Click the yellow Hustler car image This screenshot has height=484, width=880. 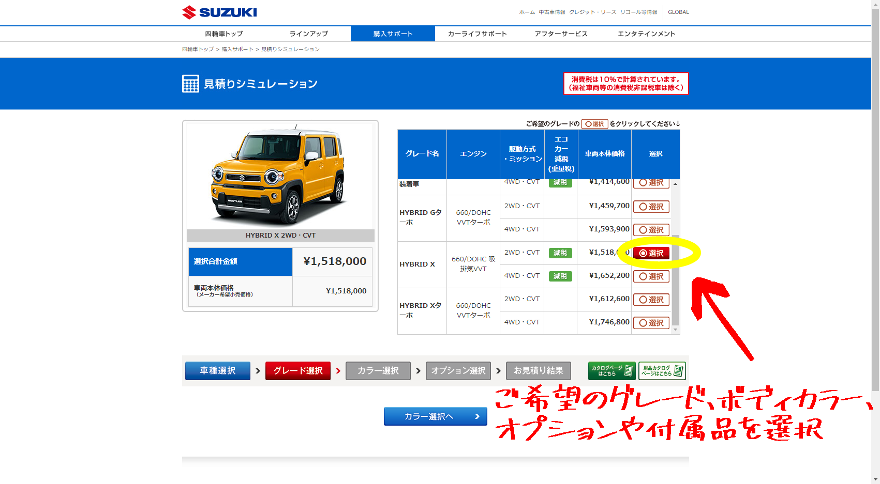279,176
